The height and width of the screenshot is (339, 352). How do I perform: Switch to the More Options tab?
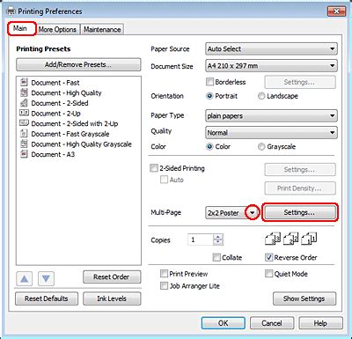[x=57, y=29]
